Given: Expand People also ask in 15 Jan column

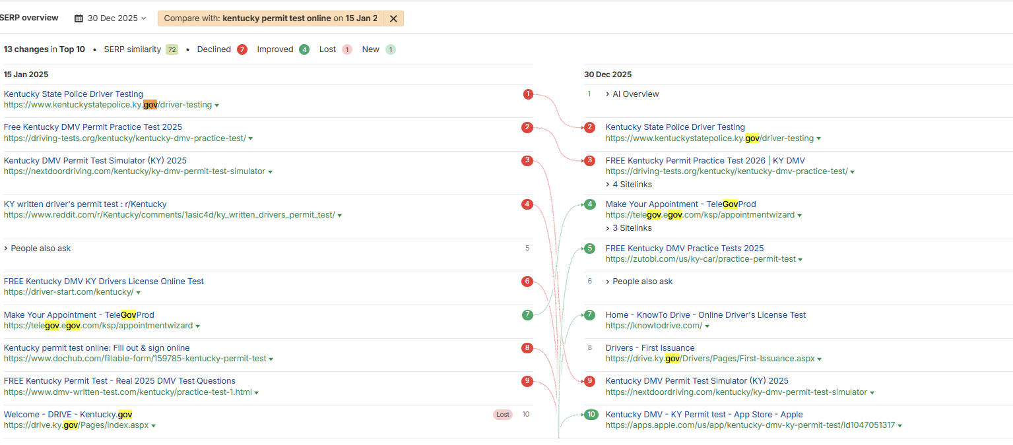Looking at the screenshot, I should pos(37,249).
